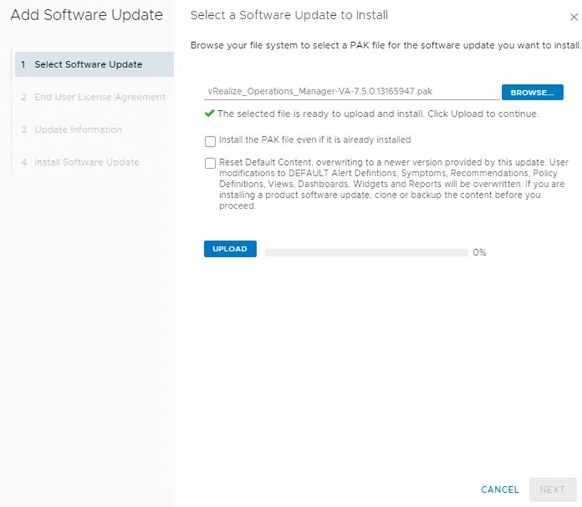Enable install PAK even if already installed
Screen dimensions: 582x507
[210, 141]
